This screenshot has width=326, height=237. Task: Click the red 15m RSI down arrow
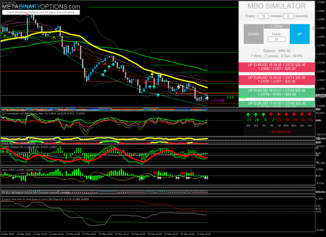(295, 115)
